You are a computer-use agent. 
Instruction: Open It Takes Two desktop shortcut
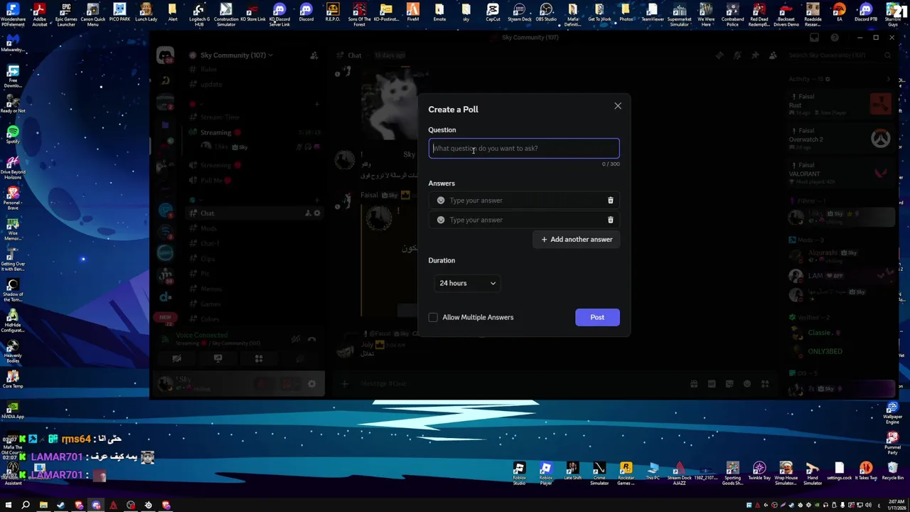point(866,471)
